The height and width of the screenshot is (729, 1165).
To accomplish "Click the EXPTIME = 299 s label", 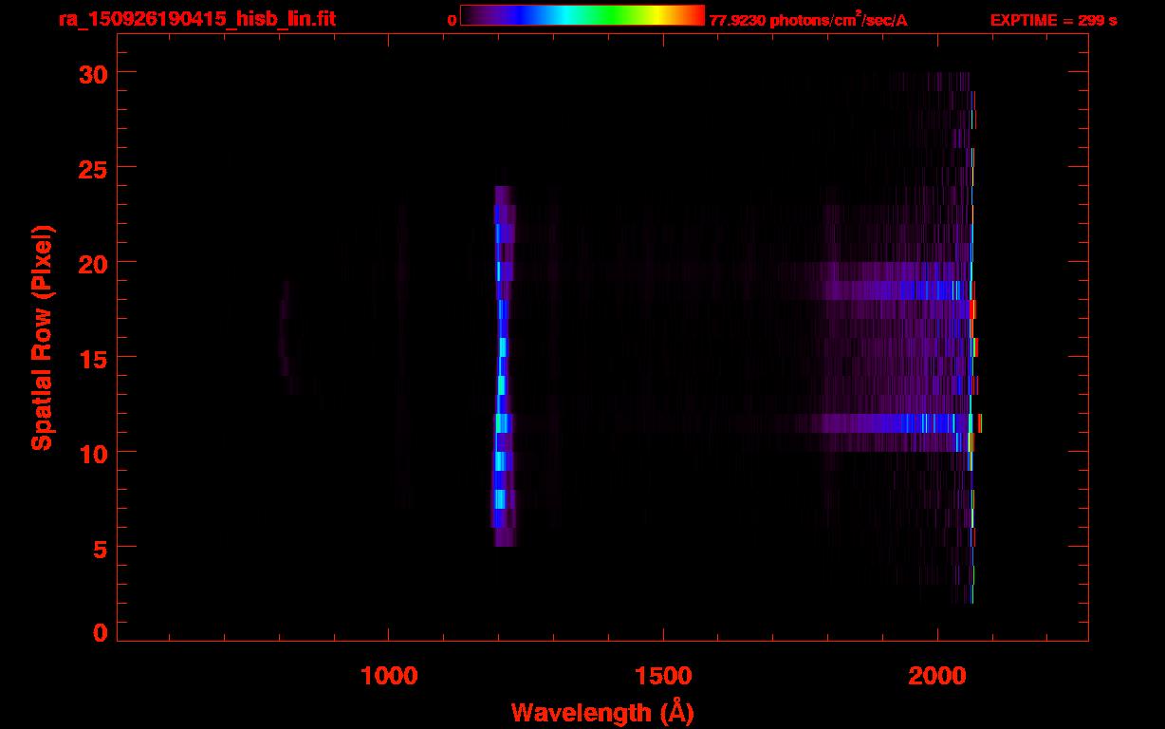I will click(1053, 20).
